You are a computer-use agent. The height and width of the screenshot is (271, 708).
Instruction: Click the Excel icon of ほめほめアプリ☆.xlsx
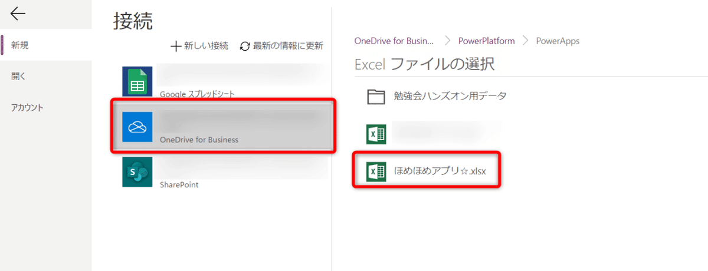pyautogui.click(x=376, y=171)
